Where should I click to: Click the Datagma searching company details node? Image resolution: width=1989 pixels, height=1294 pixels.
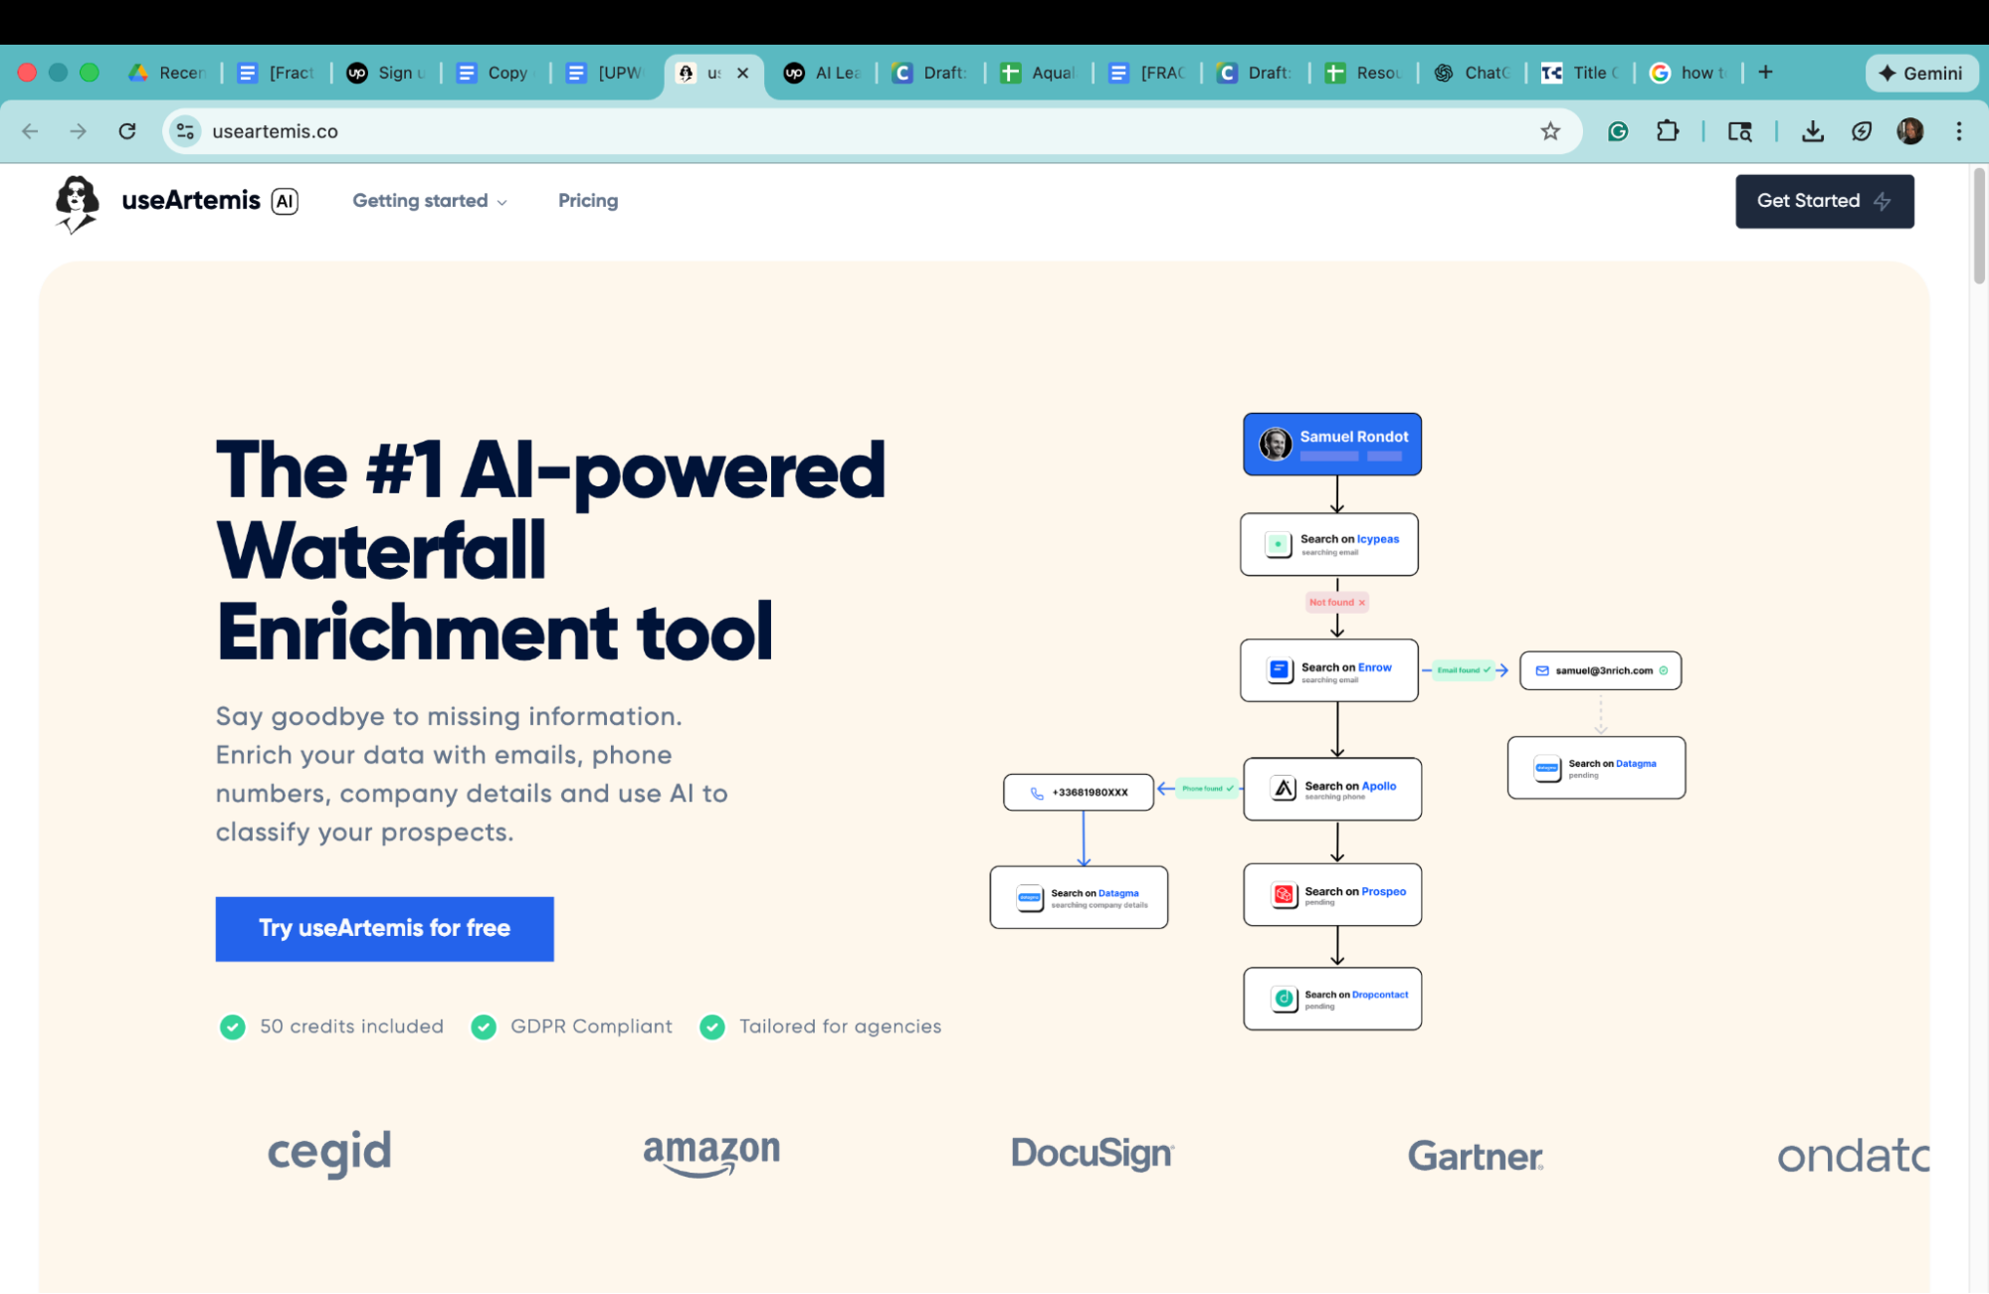1079,897
